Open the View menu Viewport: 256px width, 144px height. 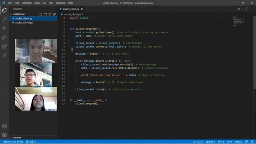click(37, 3)
